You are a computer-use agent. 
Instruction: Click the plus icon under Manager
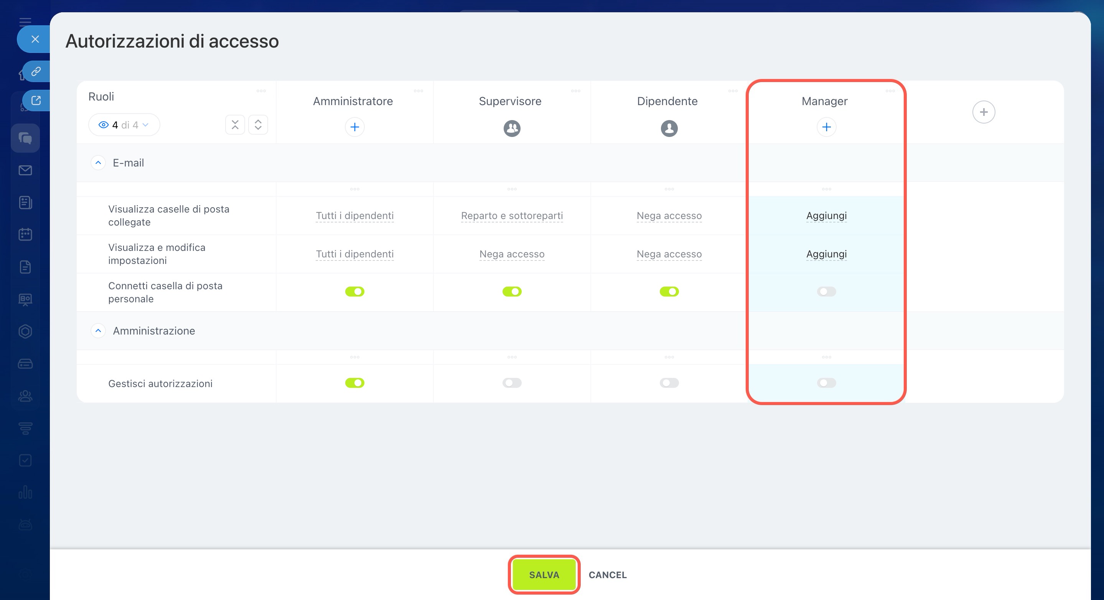(826, 127)
